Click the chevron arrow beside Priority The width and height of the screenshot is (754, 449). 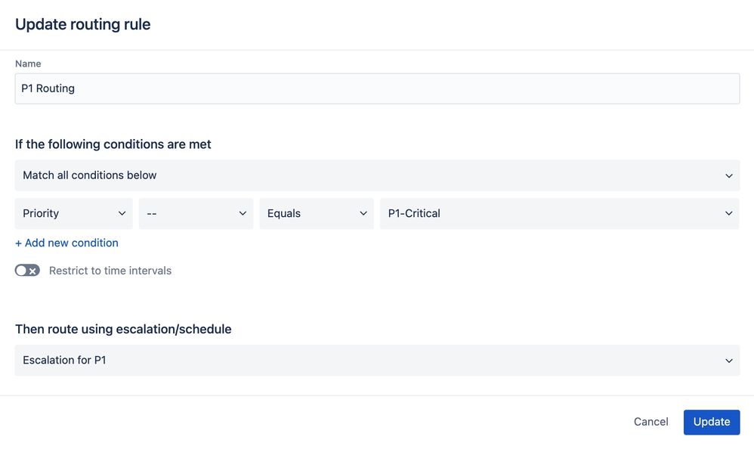point(122,214)
